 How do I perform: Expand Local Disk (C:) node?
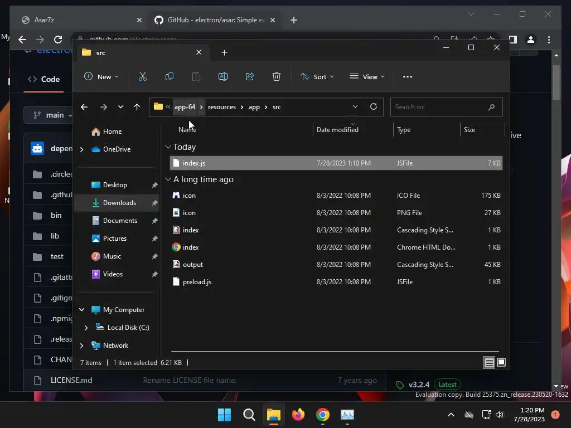pos(86,328)
